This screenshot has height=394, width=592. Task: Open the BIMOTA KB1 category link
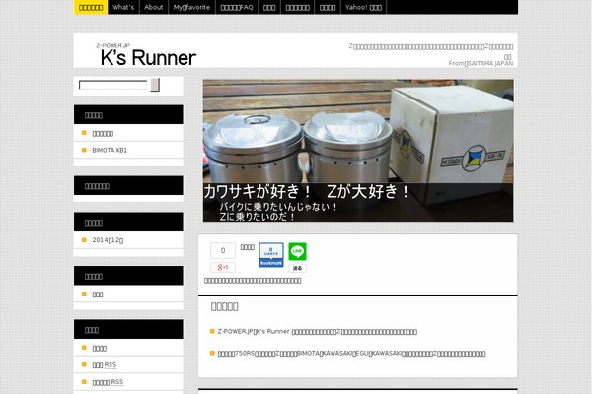pyautogui.click(x=110, y=150)
